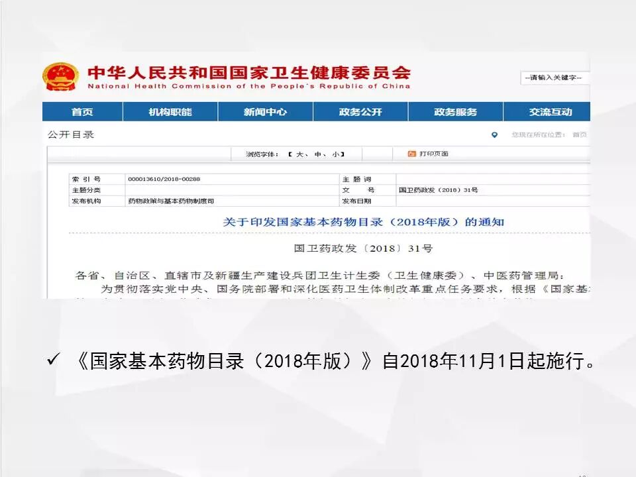
Task: Click the location pin icon
Action: point(494,134)
